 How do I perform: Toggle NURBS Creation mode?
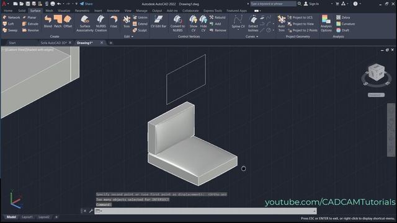click(x=100, y=24)
